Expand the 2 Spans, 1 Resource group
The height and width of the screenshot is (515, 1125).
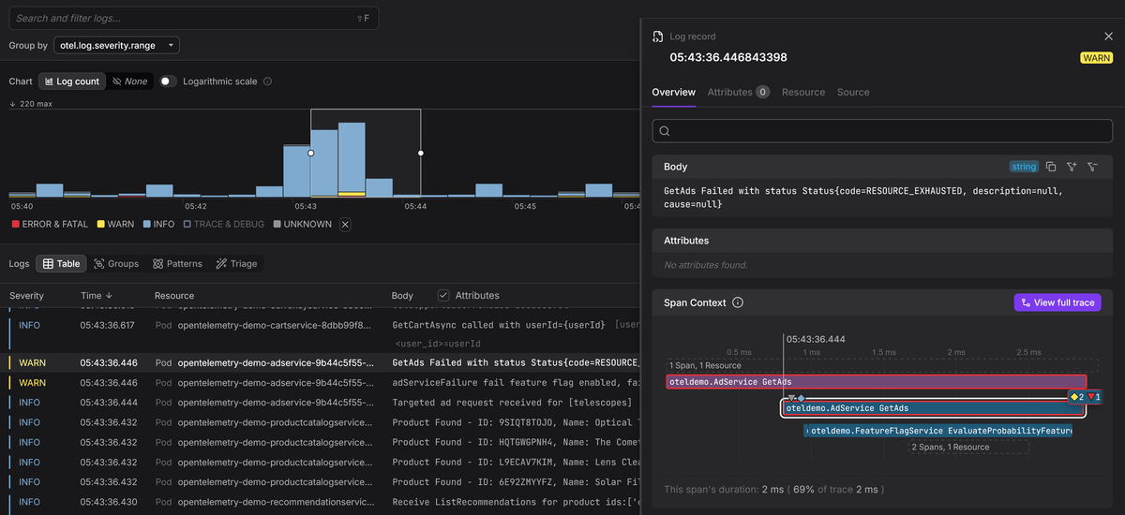pos(950,447)
